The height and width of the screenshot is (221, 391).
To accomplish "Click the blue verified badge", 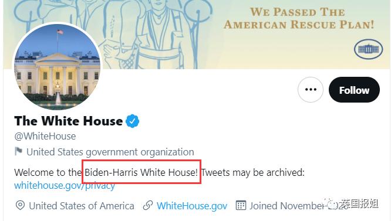I will click(x=133, y=121).
